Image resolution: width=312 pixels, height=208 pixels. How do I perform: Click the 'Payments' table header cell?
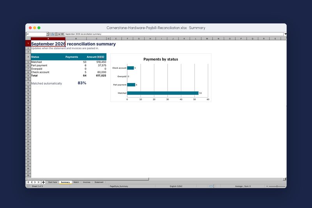(76, 57)
